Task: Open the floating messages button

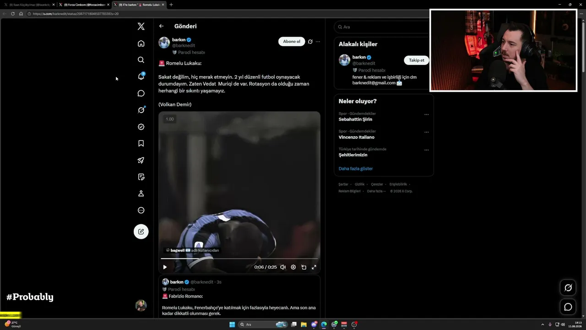Action: coord(568,307)
